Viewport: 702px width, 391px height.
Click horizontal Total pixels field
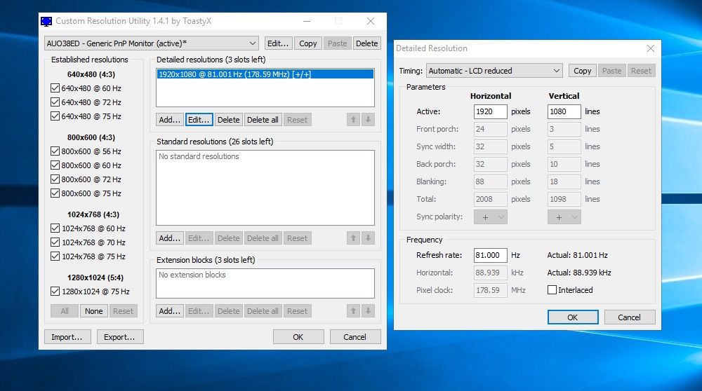pyautogui.click(x=491, y=199)
